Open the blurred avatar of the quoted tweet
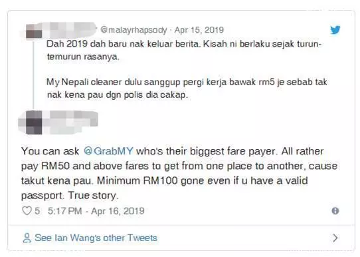The image size is (360, 257). (34, 31)
